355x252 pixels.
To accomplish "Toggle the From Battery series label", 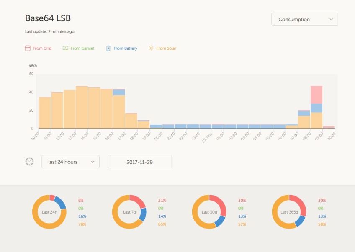I will (125, 48).
